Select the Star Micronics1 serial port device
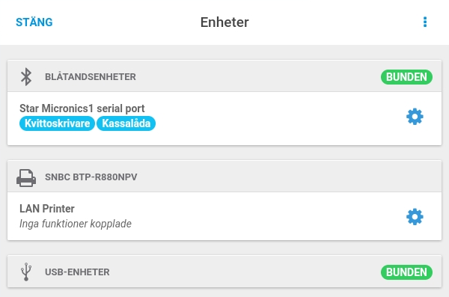This screenshot has width=449, height=297. click(x=224, y=118)
